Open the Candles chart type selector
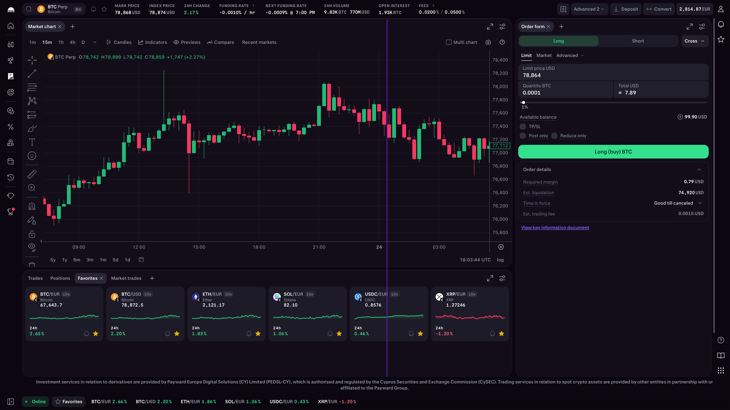 coord(119,42)
